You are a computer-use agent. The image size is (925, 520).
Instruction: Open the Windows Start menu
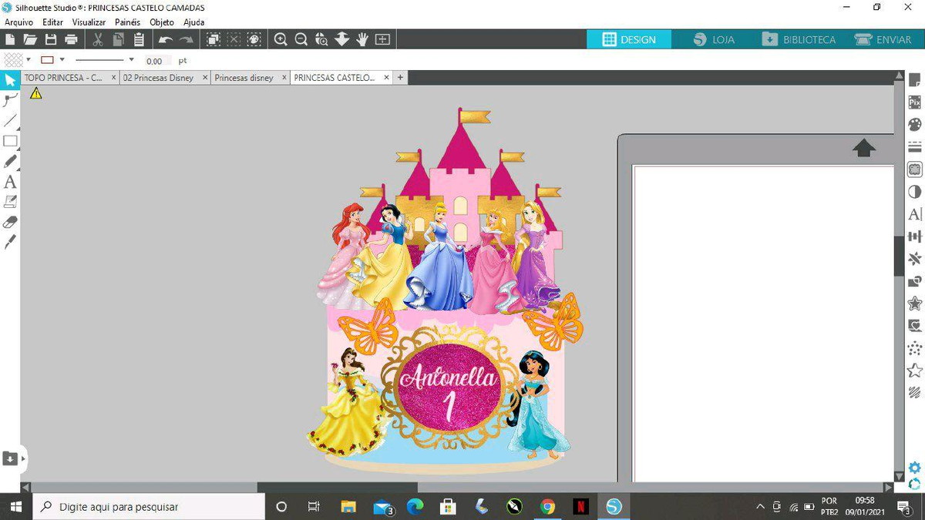pyautogui.click(x=15, y=507)
